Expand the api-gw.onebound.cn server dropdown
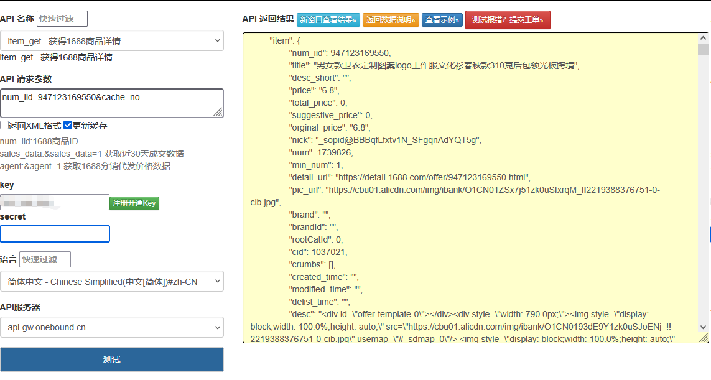The height and width of the screenshot is (380, 711). pyautogui.click(x=112, y=327)
